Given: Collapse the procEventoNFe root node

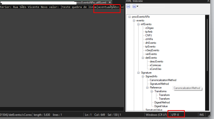Looking at the screenshot, I should coord(130,17).
